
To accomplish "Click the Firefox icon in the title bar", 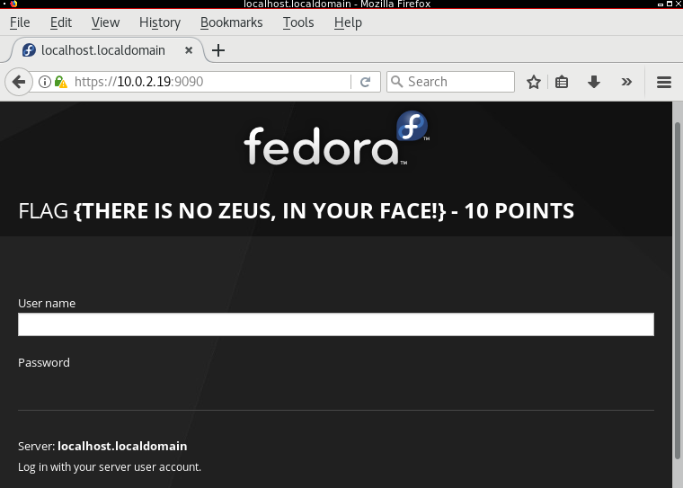I will click(x=13, y=4).
